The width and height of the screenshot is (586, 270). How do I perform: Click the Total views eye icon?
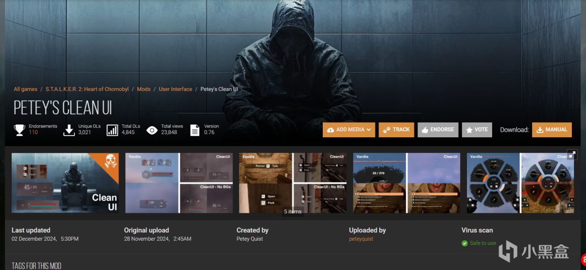tap(152, 130)
